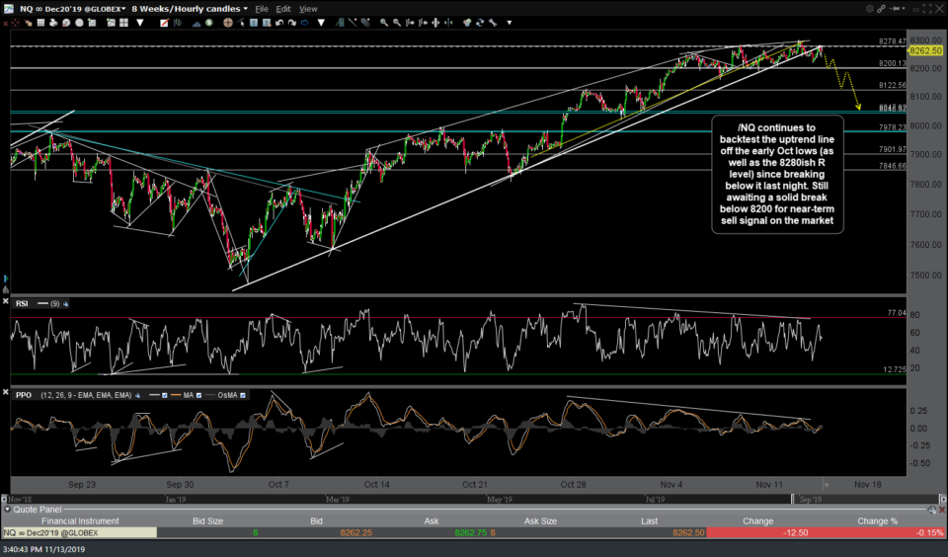Click the Ask Size column header
The image size is (948, 557).
click(x=540, y=520)
